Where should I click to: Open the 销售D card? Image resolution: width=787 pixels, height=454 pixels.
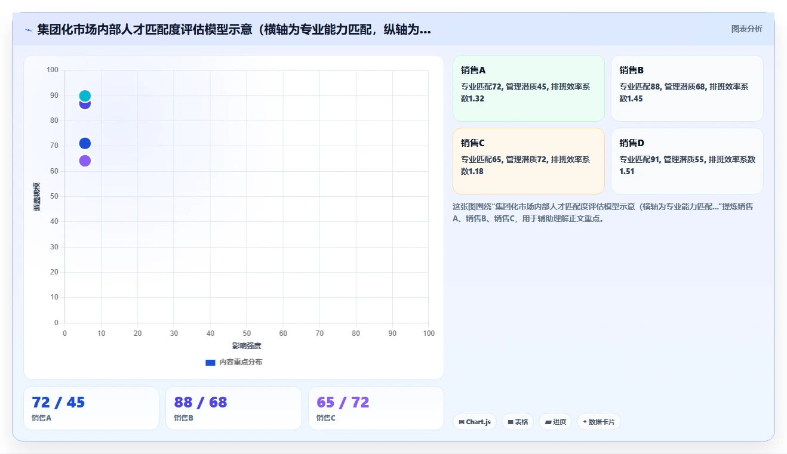687,161
